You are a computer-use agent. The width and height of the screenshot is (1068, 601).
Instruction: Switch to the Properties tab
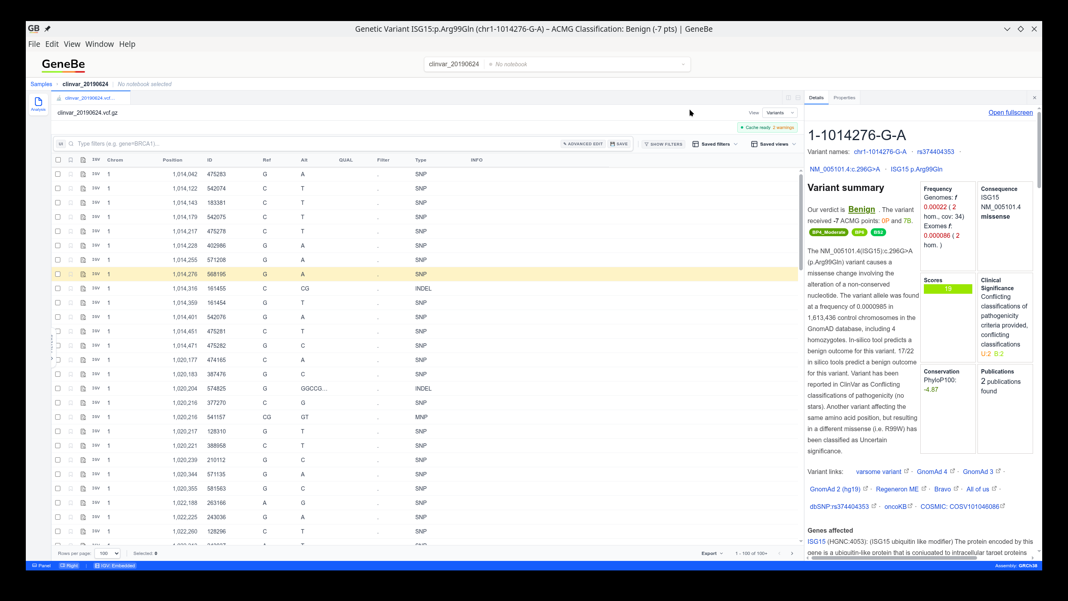click(x=844, y=98)
